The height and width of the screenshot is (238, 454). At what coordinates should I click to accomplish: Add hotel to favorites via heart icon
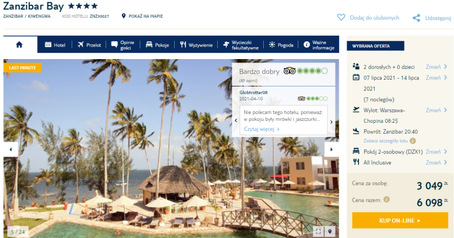(x=341, y=18)
